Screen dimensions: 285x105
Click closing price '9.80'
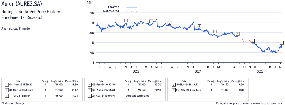241,84
